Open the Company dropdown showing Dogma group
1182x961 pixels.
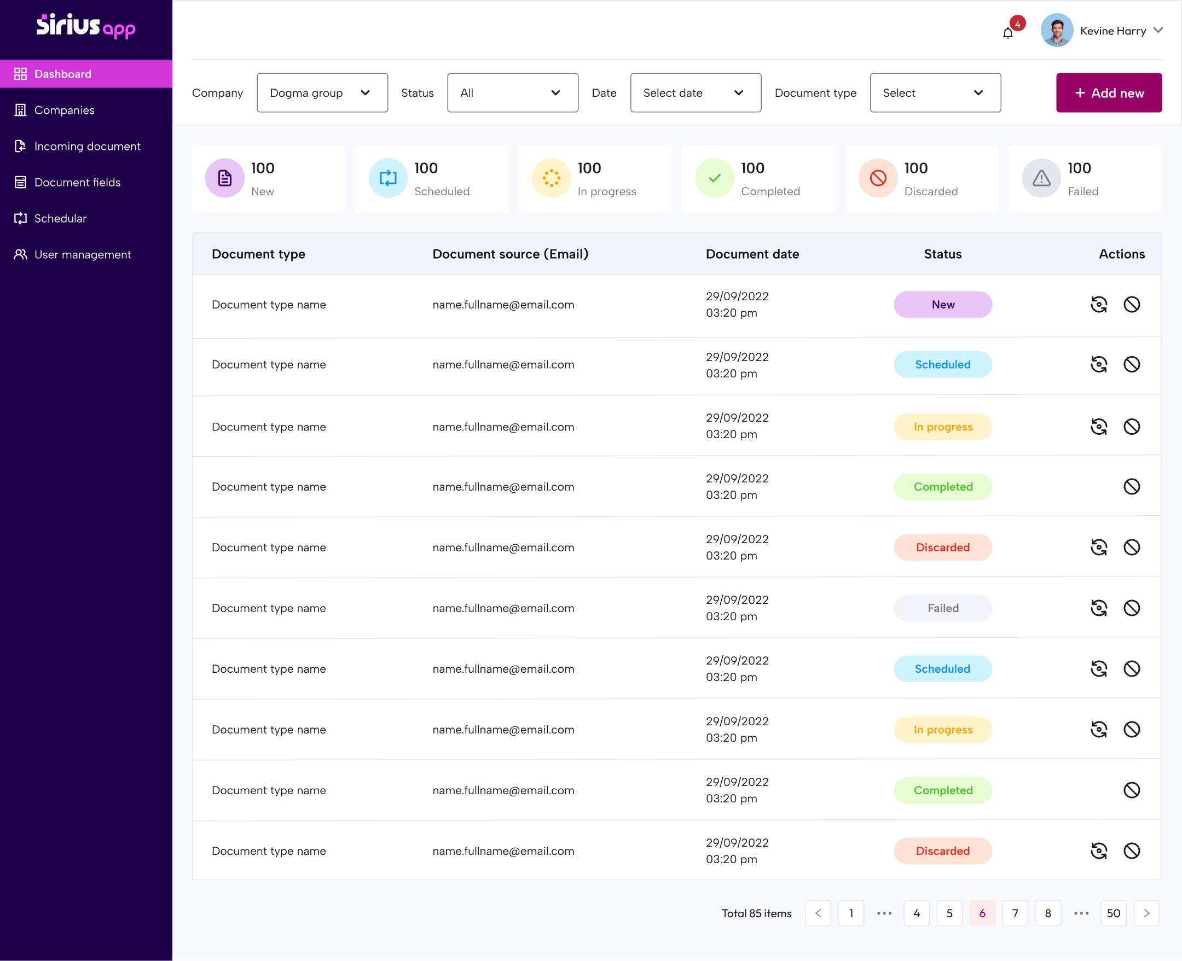(x=322, y=92)
